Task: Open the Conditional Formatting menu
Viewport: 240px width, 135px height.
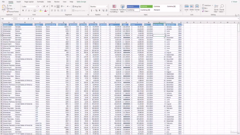Action: 114,9
